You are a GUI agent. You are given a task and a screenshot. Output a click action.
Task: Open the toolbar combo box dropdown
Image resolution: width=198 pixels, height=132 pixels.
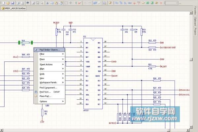[x=177, y=3]
